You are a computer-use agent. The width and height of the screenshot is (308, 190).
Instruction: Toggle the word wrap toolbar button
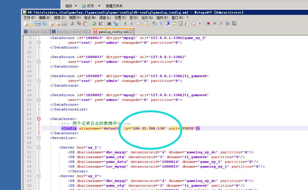[x=154, y=24]
